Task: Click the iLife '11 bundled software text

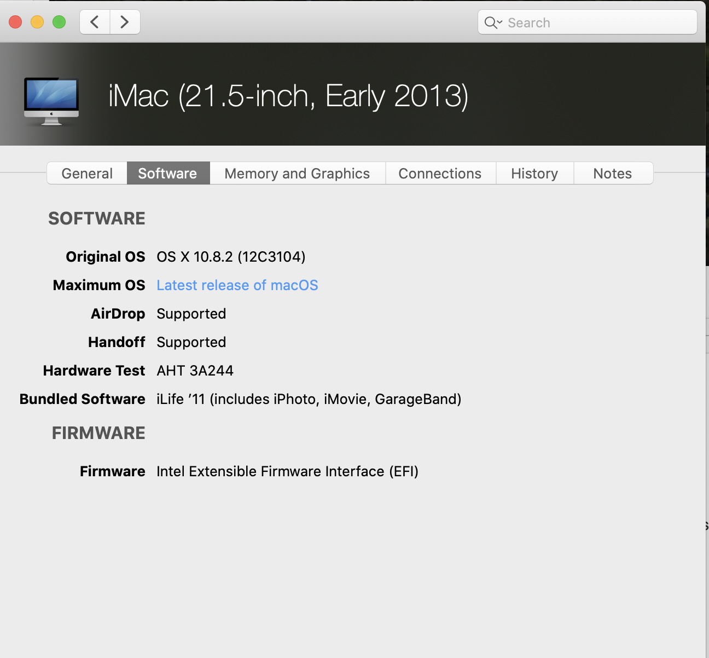Action: (x=309, y=399)
